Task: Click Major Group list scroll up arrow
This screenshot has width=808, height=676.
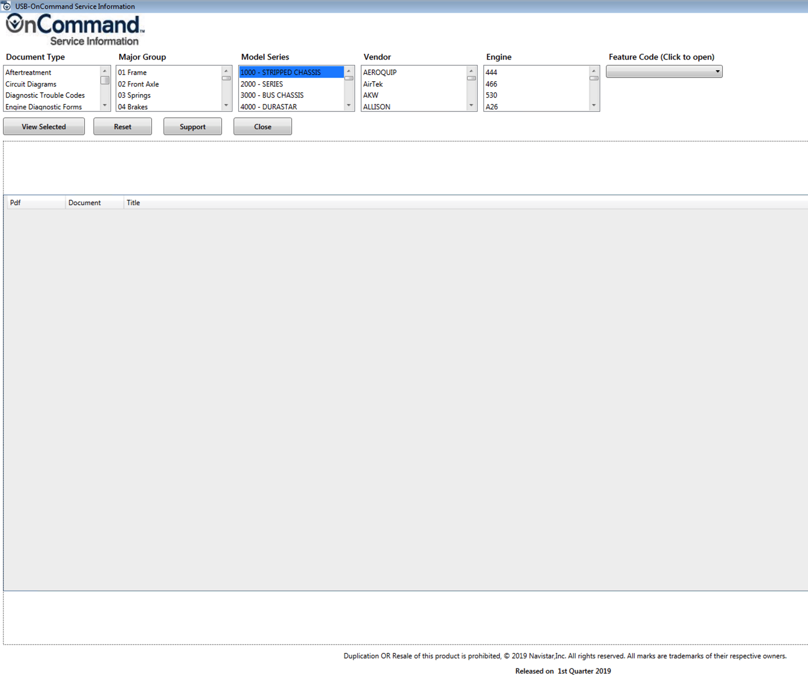Action: pyautogui.click(x=227, y=71)
